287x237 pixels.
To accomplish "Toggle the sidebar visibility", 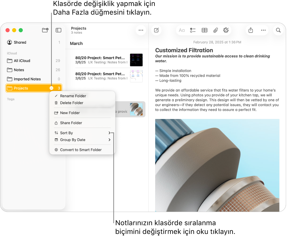I will [58, 30].
